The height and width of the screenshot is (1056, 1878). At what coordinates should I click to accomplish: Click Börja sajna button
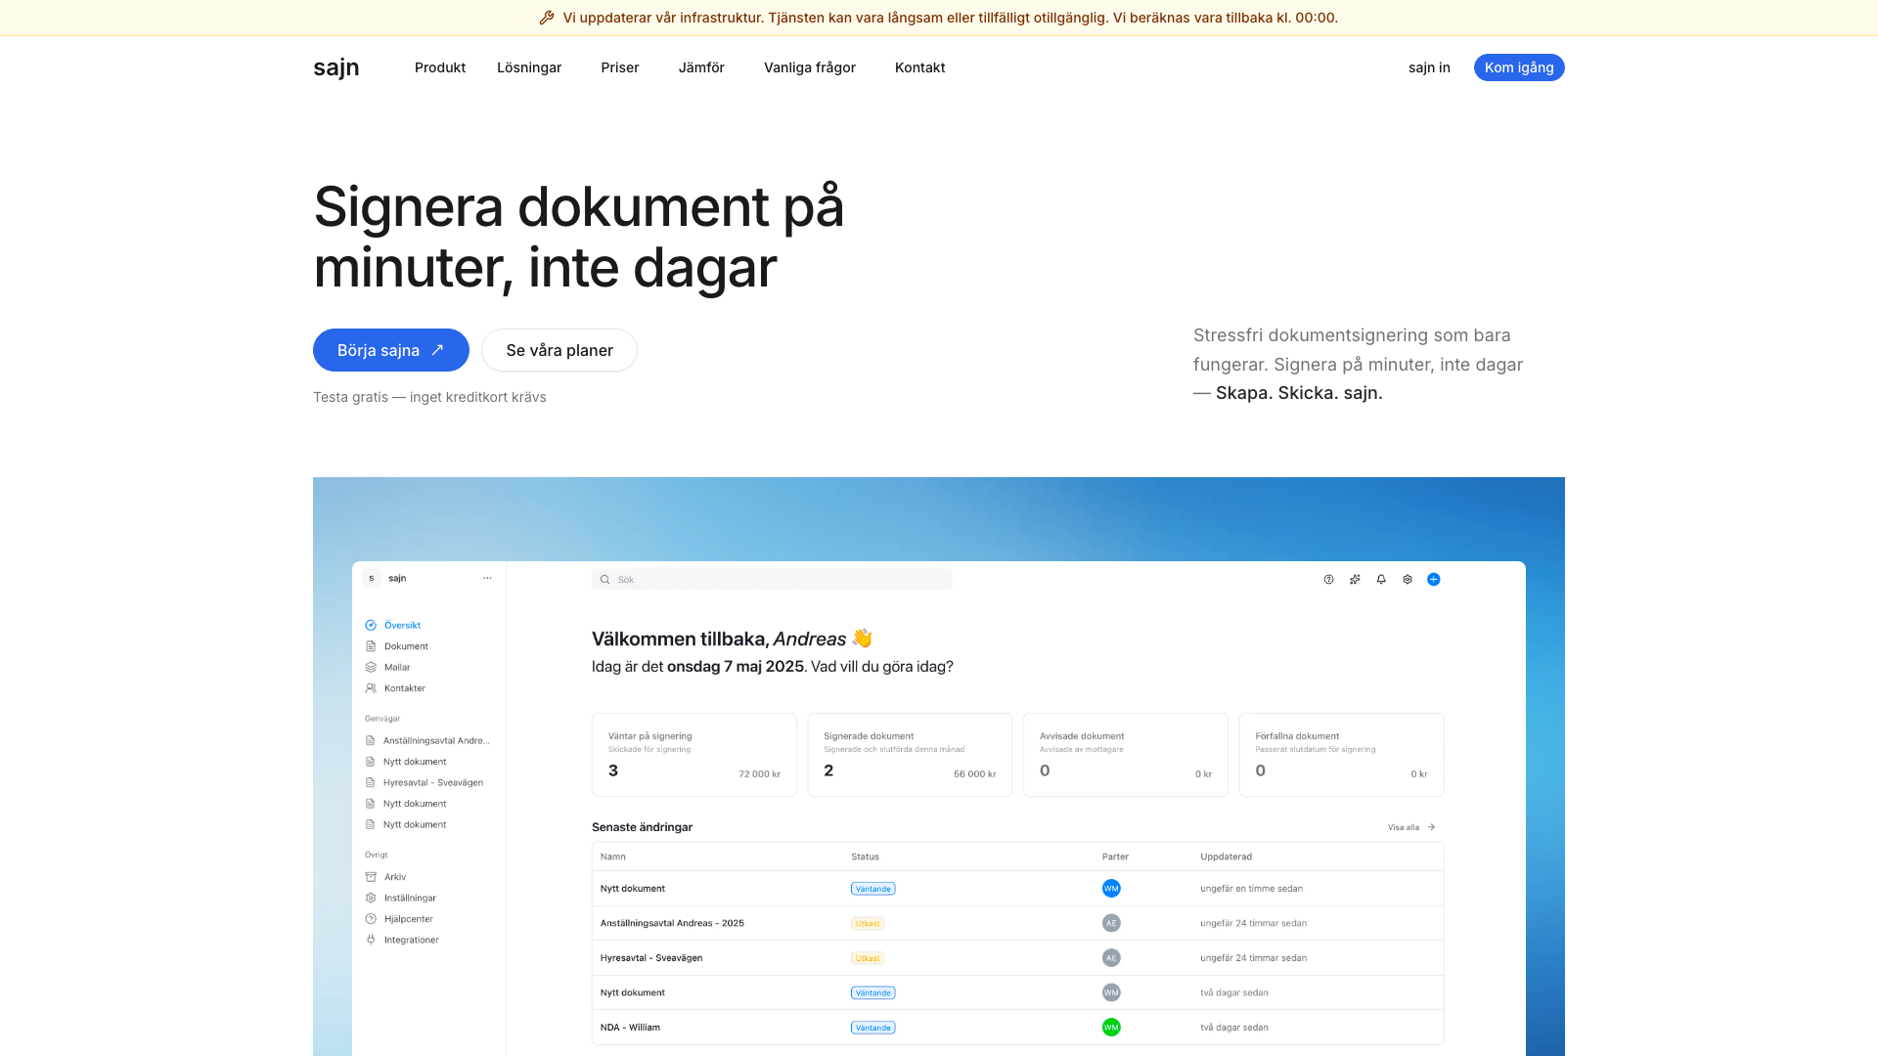click(x=391, y=350)
